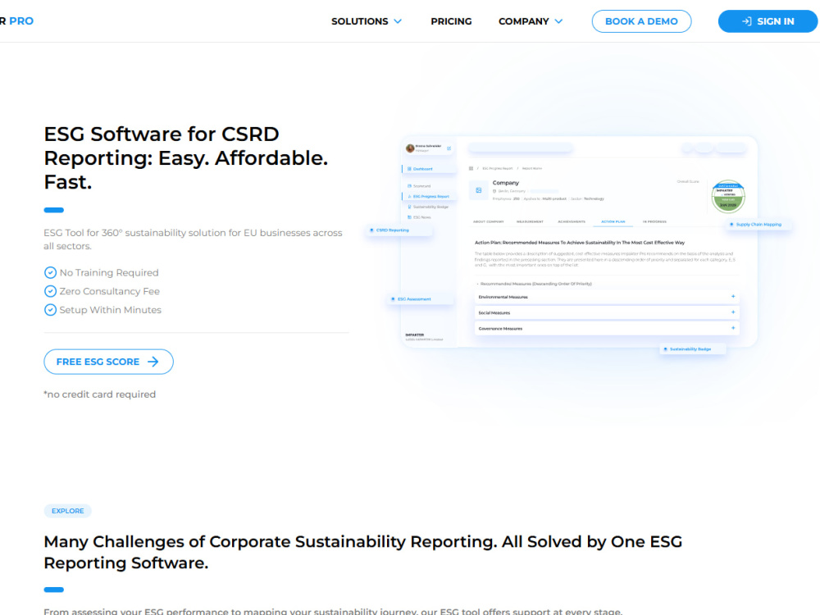Click the headline ESG Software for CSRD Reporting
The width and height of the screenshot is (820, 615).
185,158
